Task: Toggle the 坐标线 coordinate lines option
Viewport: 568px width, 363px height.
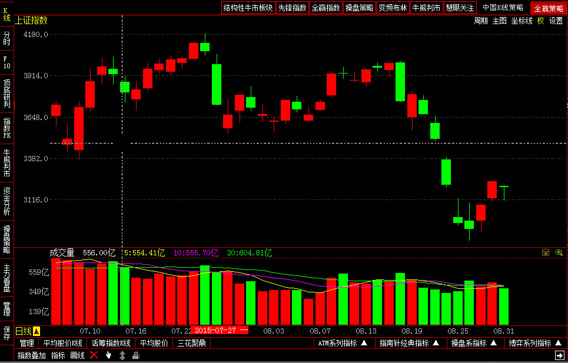Action: (x=522, y=21)
